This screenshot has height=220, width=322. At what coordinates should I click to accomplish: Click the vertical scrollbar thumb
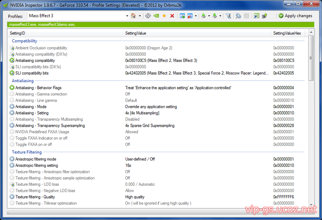(311, 58)
